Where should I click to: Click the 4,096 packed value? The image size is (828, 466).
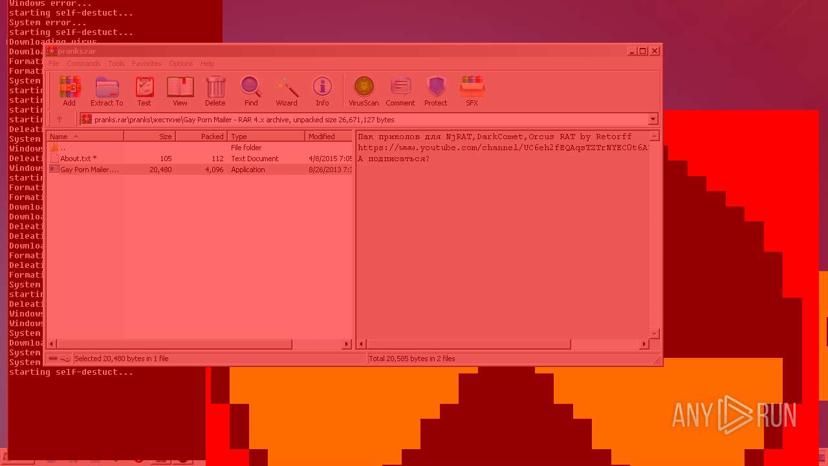214,170
